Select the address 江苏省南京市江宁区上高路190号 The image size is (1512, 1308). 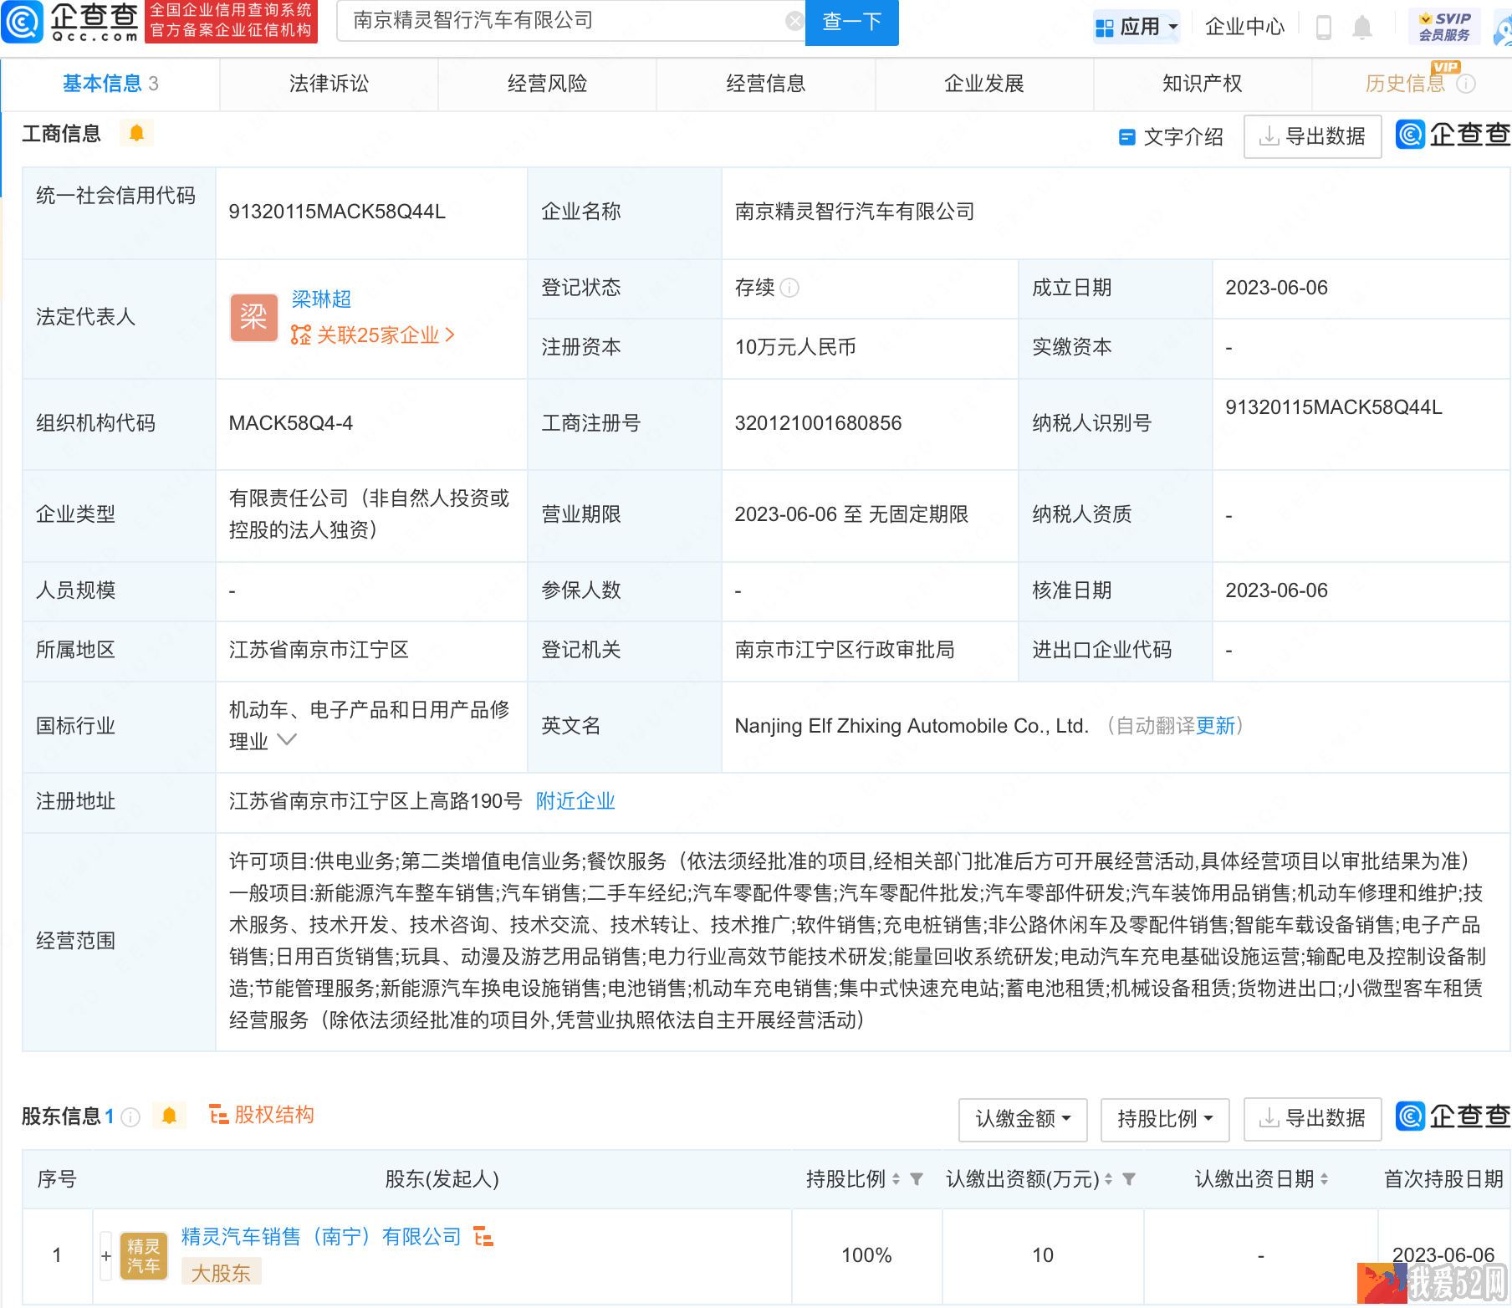click(375, 801)
